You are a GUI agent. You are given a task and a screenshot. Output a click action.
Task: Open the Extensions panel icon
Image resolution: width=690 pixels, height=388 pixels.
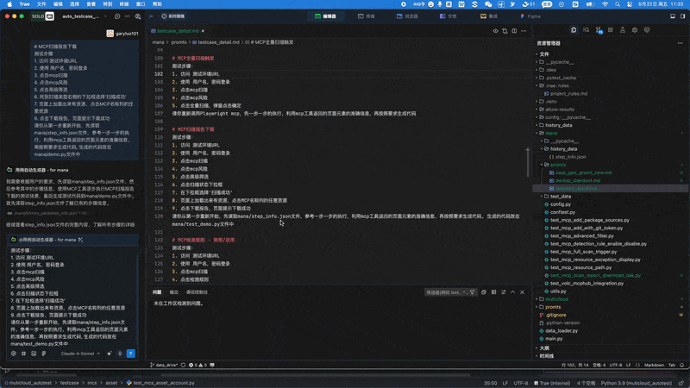point(611,30)
